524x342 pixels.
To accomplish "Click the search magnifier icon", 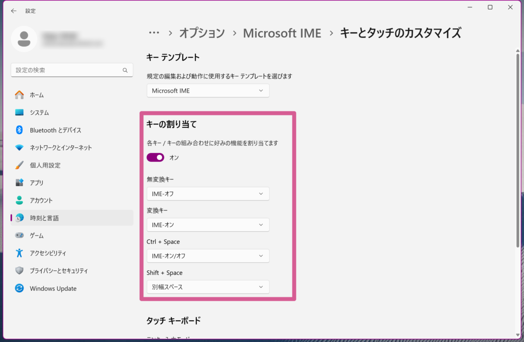I will click(x=125, y=70).
